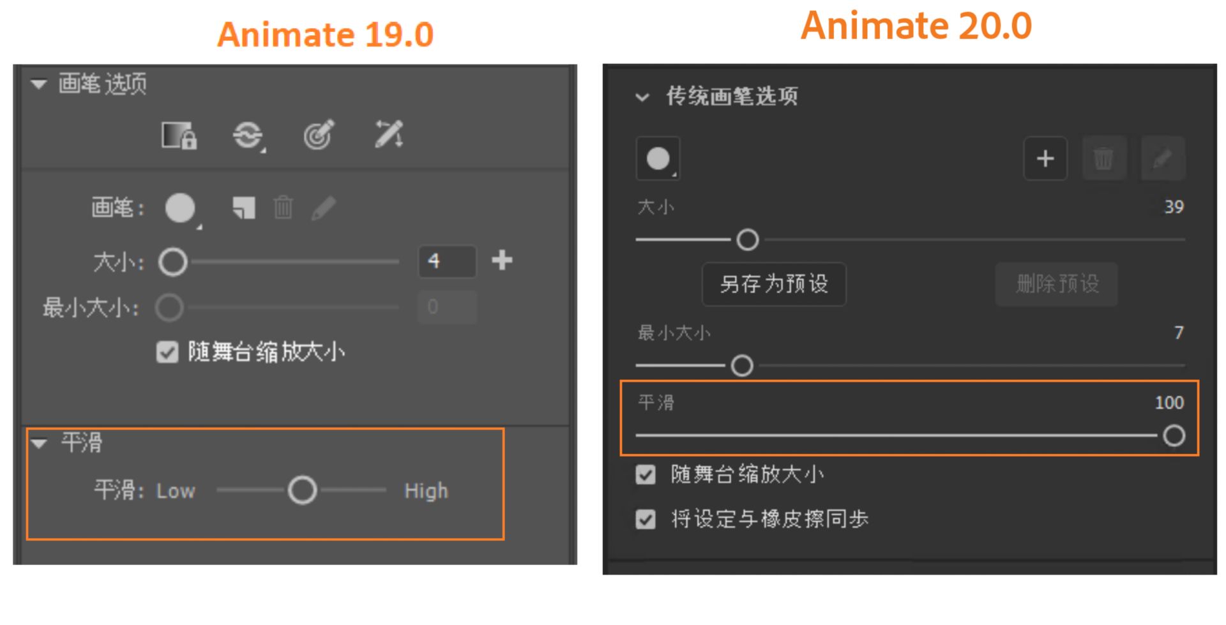Viewport: 1226px width, 625px height.
Task: Toggle the tilt pen icon in brush options
Action: (388, 135)
